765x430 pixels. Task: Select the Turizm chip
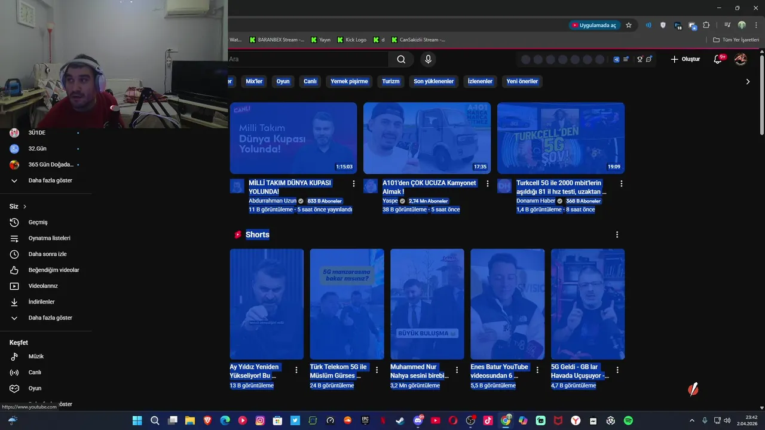[390, 81]
